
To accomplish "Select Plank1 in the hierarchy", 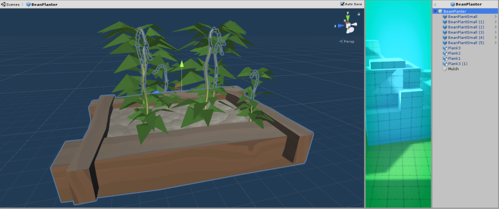I will click(x=454, y=58).
